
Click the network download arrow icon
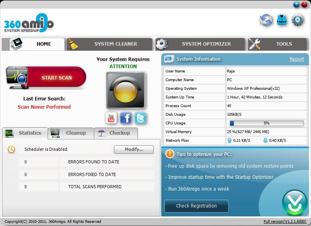[x=265, y=141]
